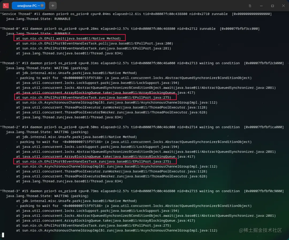Minimize the terminal window
This screenshot has width=289, height=240.
[261, 6]
